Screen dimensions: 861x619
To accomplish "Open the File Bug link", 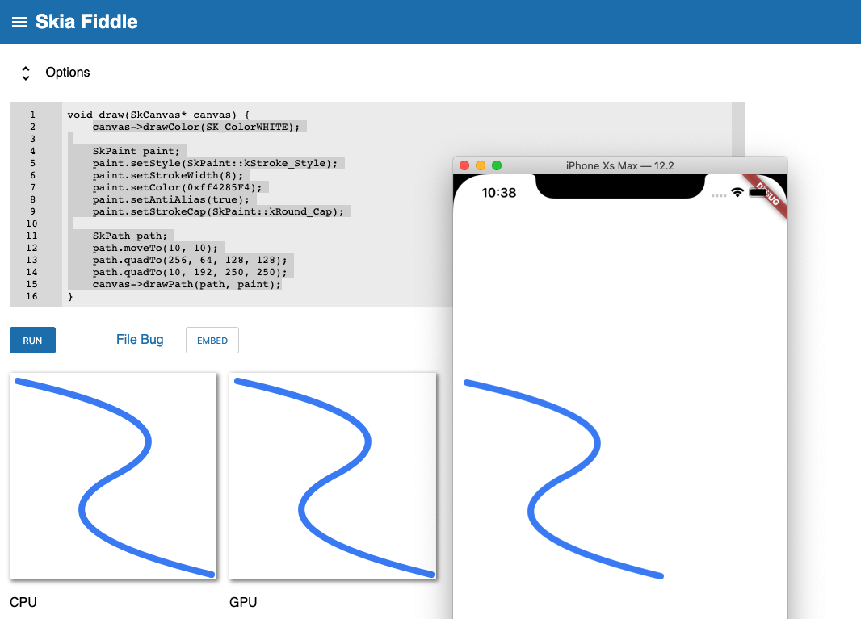I will tap(140, 340).
